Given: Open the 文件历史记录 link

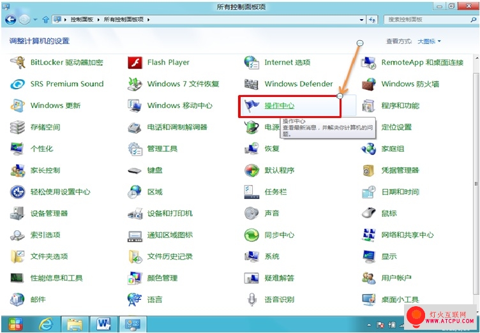Looking at the screenshot, I should (x=170, y=256).
